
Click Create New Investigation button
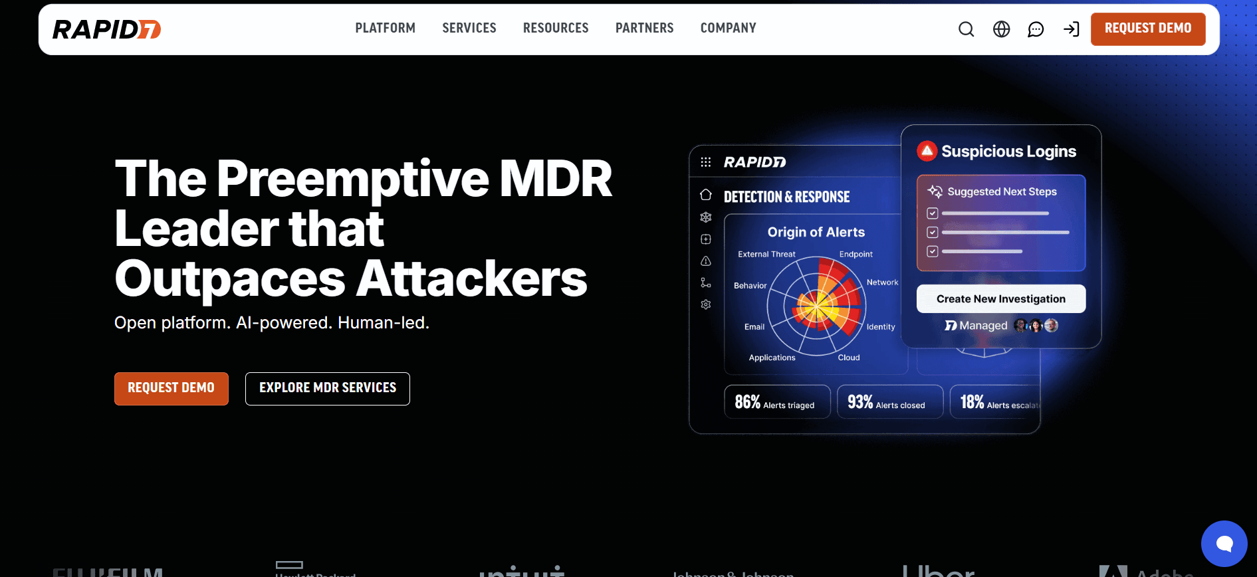click(1001, 299)
